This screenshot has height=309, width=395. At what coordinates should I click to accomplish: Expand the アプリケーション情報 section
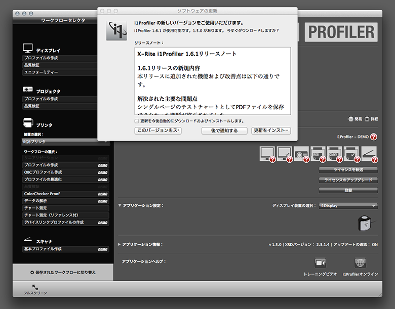point(120,244)
